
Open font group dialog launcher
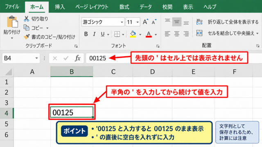[158, 46]
